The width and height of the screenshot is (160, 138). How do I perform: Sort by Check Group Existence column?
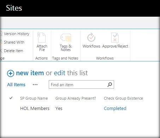tap(123, 98)
